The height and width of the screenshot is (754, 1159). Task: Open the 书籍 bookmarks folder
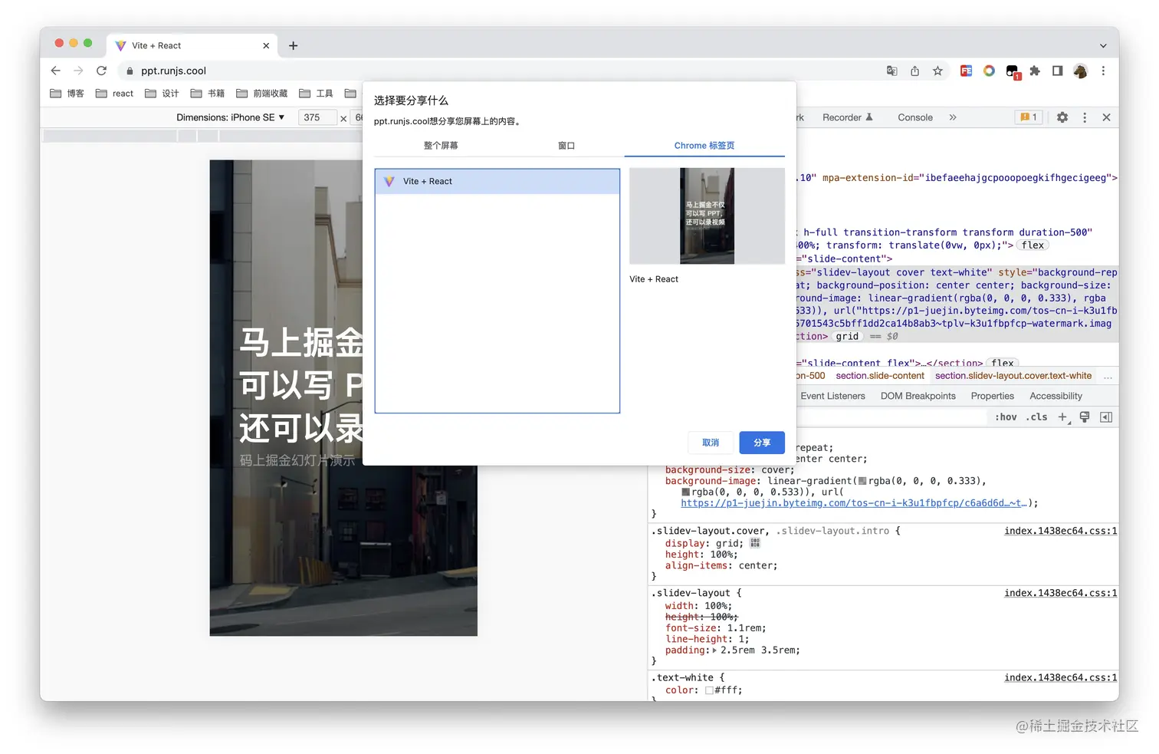click(208, 94)
